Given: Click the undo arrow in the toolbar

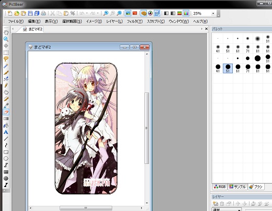Looking at the screenshot, I should pos(82,13).
